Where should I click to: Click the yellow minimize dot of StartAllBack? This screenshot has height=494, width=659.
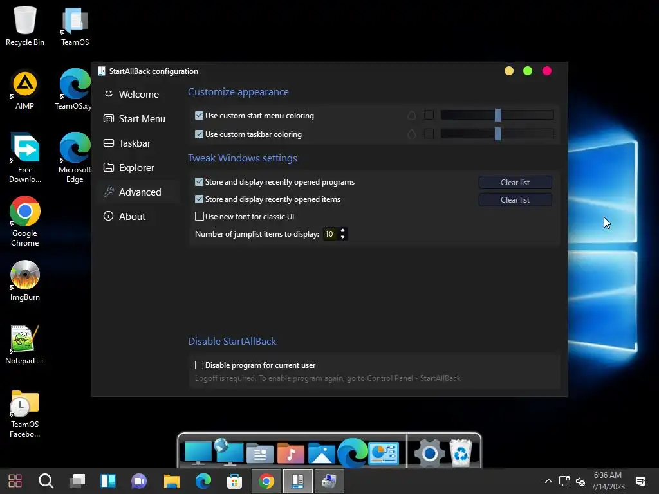(509, 71)
